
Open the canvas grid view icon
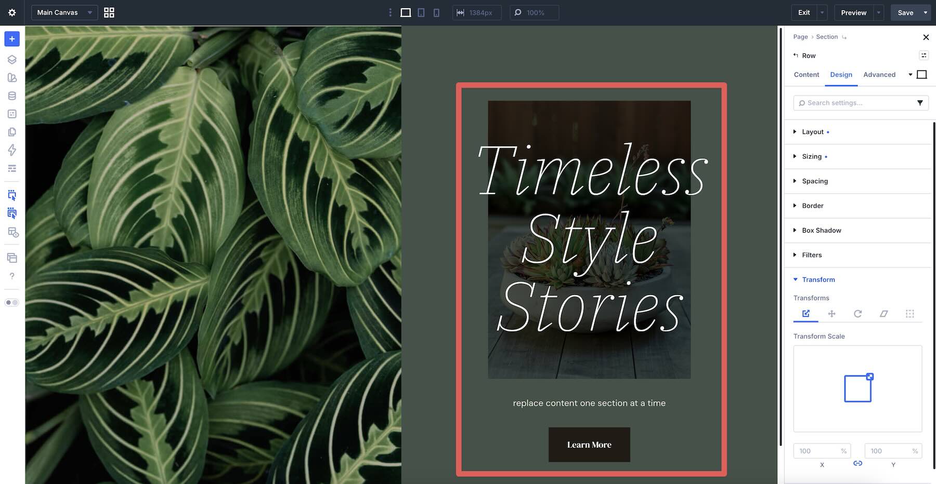point(109,12)
